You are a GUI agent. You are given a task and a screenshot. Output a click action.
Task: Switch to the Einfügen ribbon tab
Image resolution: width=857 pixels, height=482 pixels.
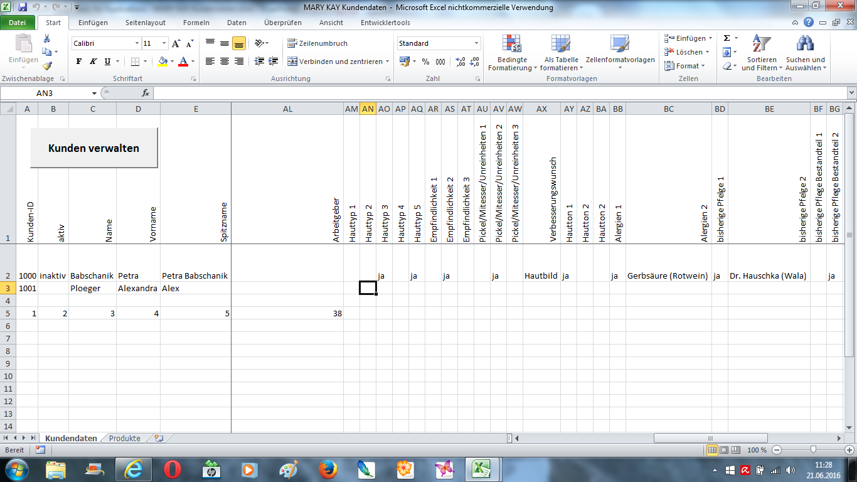coord(93,23)
